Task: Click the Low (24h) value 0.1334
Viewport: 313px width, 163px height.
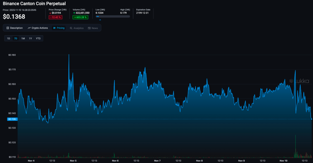Action: pos(99,13)
